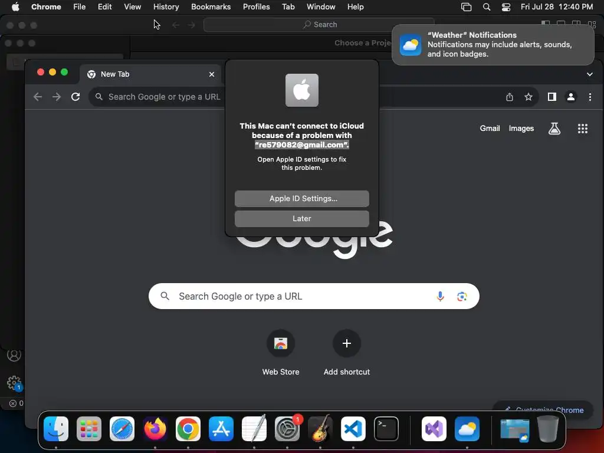Viewport: 604px width, 453px height.
Task: Open the Edit menu
Action: click(104, 7)
